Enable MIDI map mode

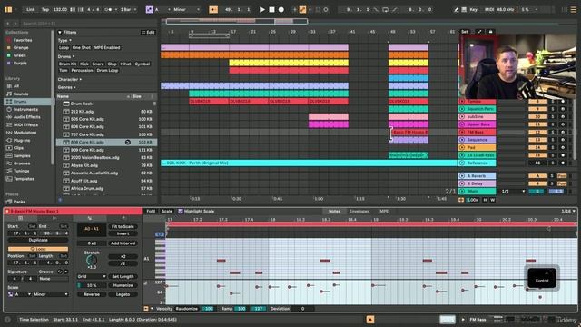[489, 10]
